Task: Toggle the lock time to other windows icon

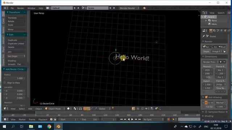Action: pyautogui.click(x=55, y=119)
